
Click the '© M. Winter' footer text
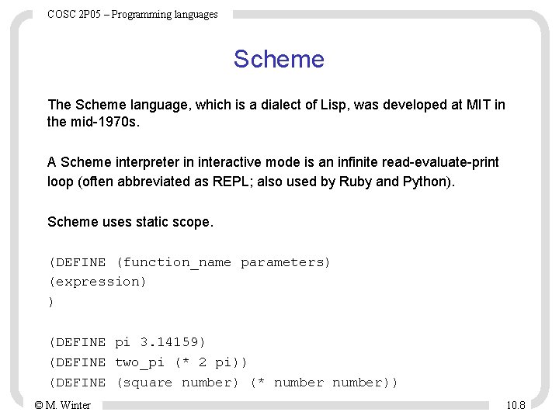pos(62,405)
